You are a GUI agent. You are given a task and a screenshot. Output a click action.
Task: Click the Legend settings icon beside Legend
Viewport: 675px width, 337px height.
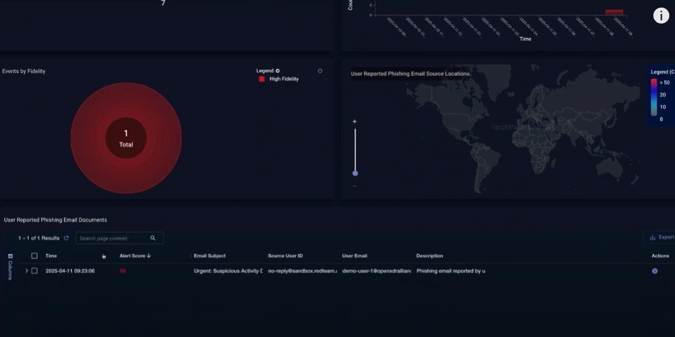[x=277, y=70]
